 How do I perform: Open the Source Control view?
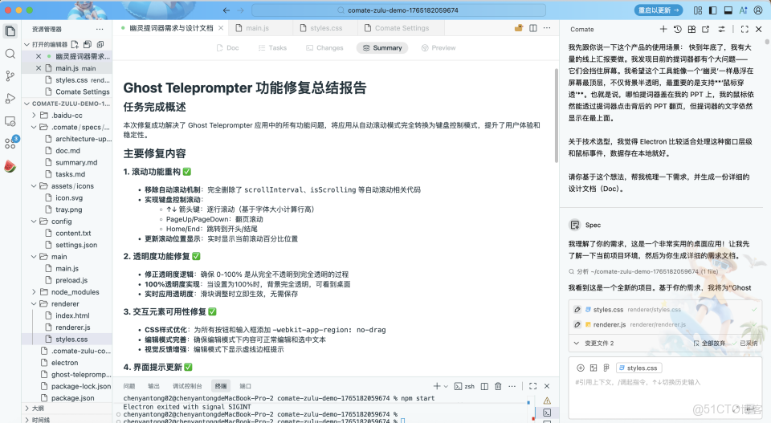pyautogui.click(x=10, y=76)
